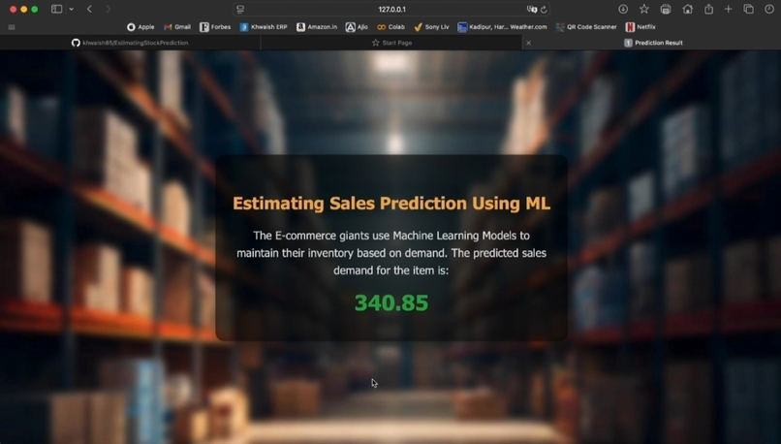Select the Prediction Result tab
This screenshot has height=444, width=781.
coord(653,43)
